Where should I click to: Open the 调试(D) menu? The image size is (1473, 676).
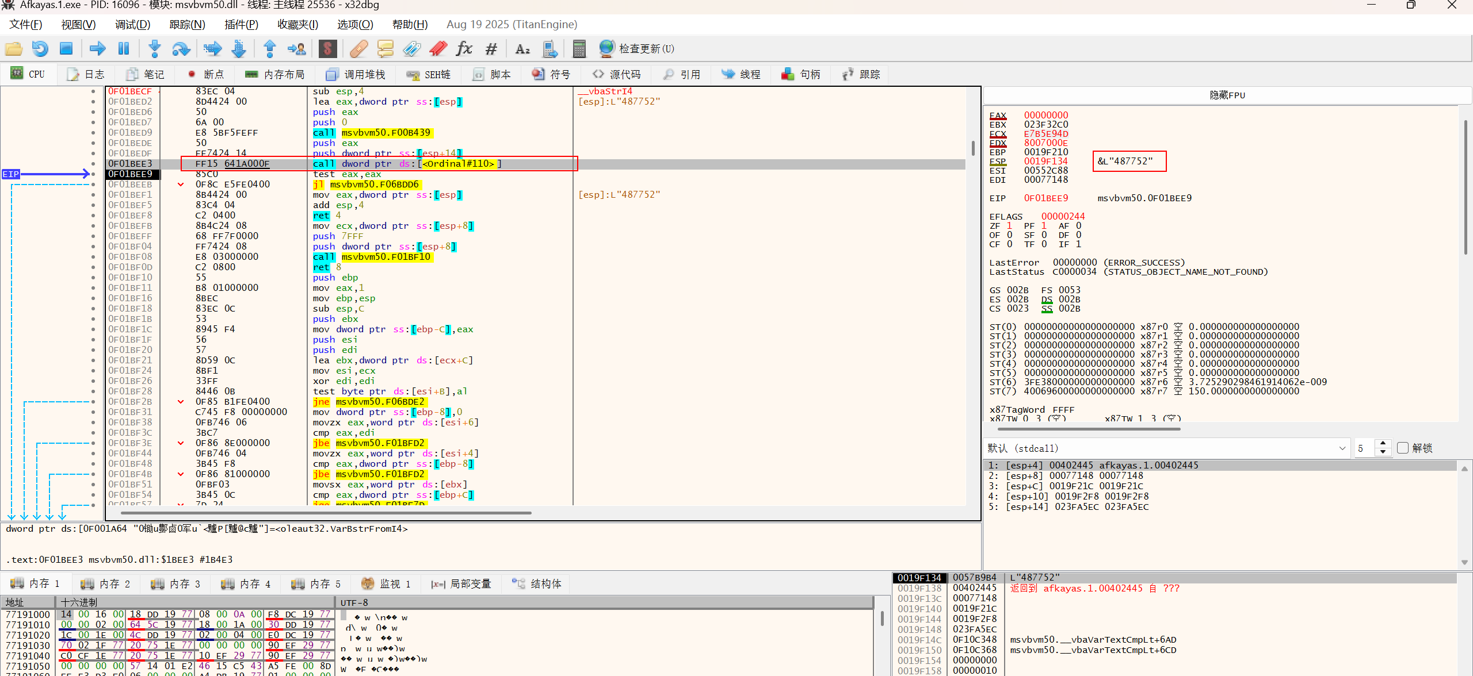[x=132, y=24]
